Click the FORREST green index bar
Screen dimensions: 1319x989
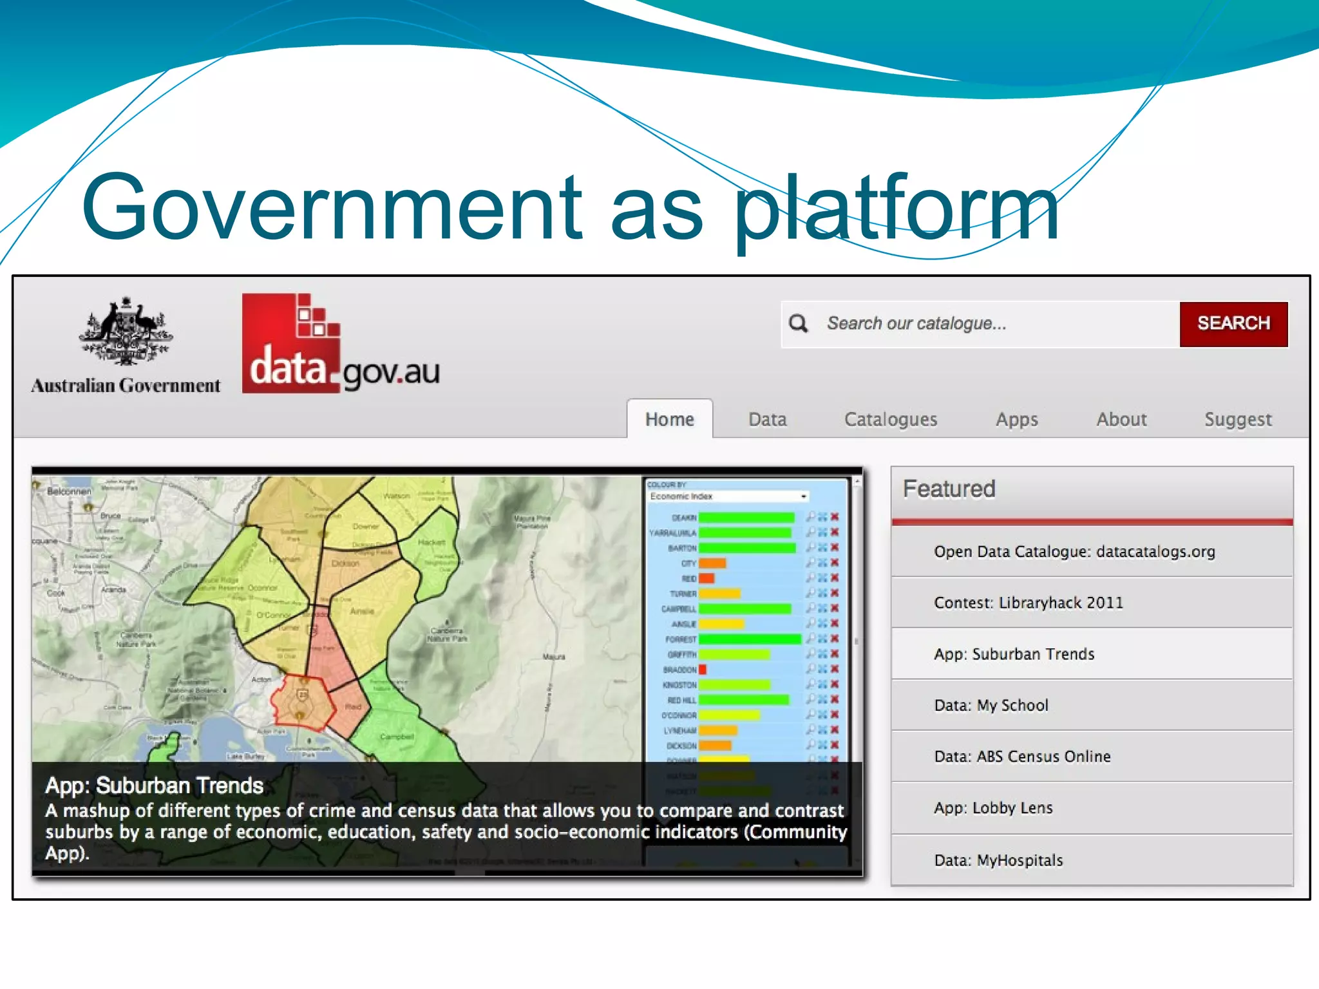(x=750, y=639)
